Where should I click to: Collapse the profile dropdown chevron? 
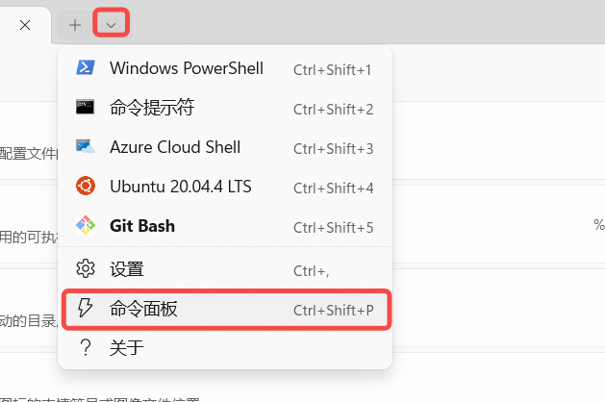[111, 24]
